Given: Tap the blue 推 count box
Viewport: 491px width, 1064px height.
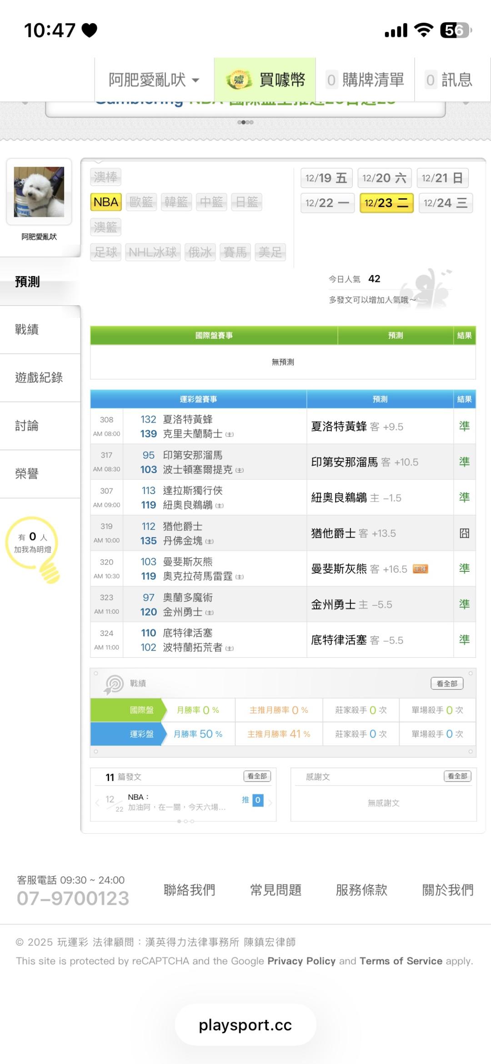Looking at the screenshot, I should (257, 800).
